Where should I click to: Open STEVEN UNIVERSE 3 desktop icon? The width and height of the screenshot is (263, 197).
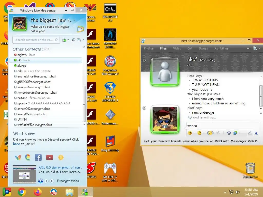[110, 92]
